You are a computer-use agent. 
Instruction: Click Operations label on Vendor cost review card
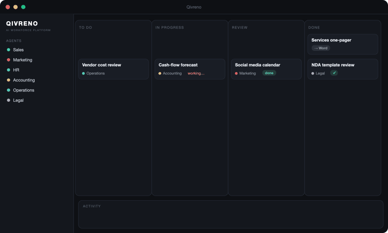point(96,74)
